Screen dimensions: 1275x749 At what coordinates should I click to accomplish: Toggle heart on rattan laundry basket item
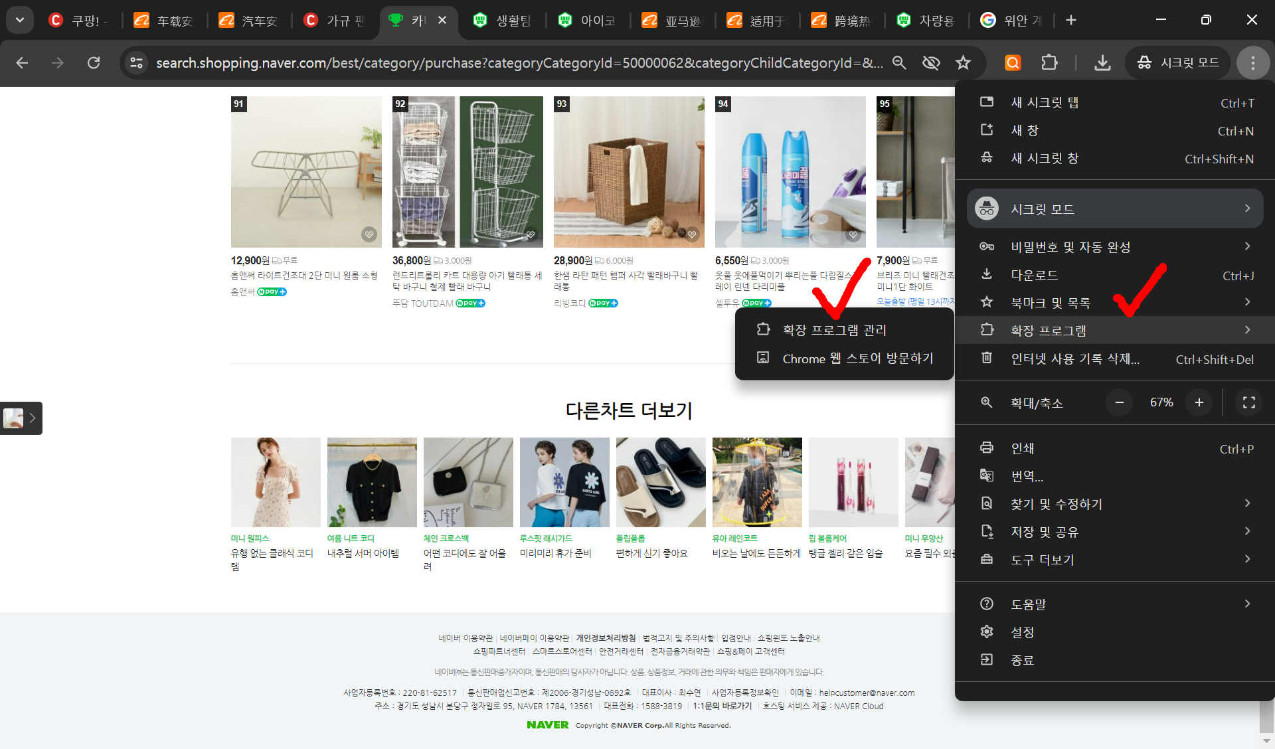692,234
